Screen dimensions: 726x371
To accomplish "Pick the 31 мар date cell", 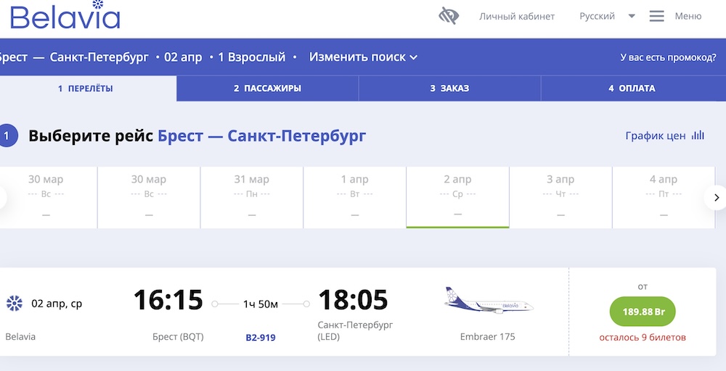I will [x=251, y=197].
